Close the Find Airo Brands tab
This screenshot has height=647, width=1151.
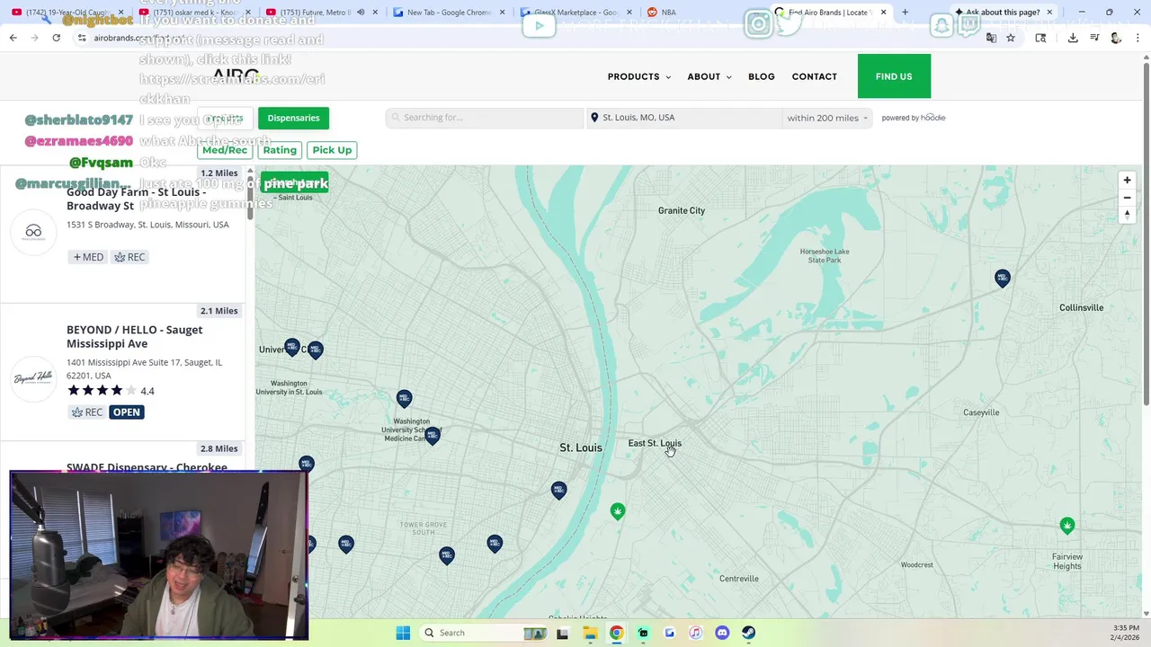883,13
